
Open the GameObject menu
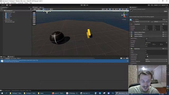(x=13, y=3)
